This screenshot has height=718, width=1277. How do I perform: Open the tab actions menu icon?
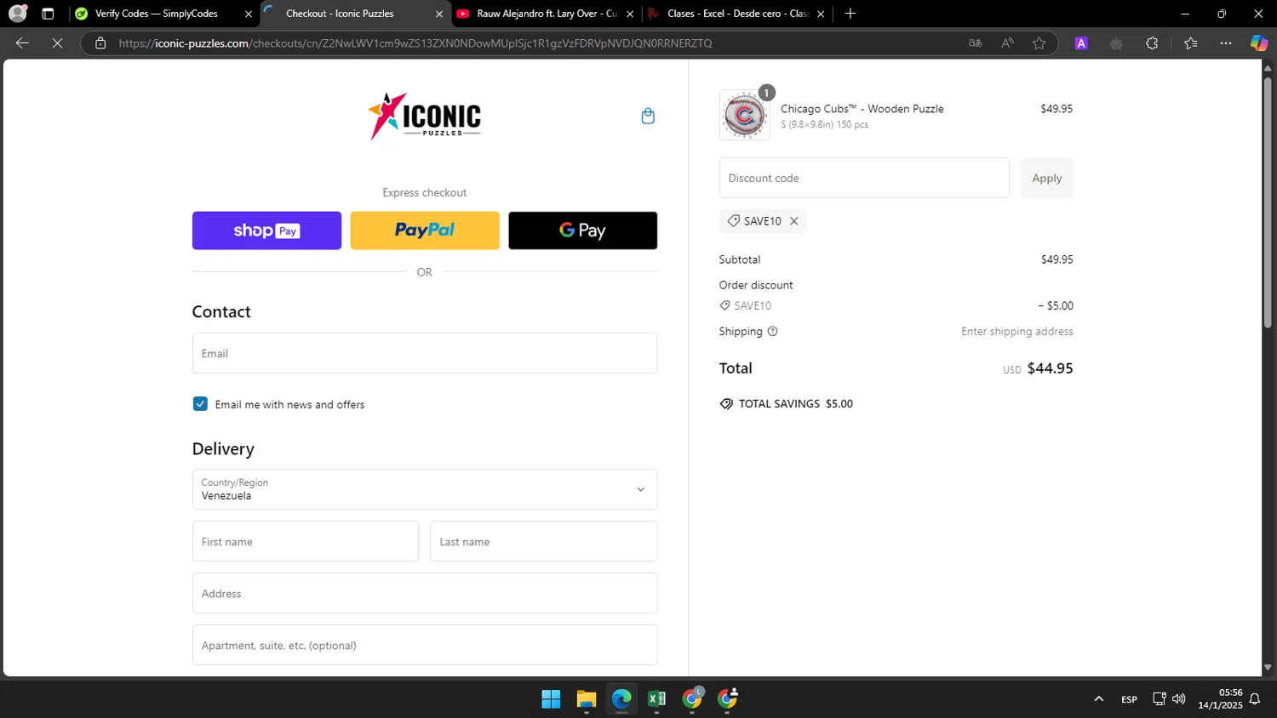coord(48,14)
